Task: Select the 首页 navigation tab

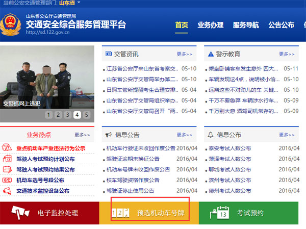Action: point(182,25)
